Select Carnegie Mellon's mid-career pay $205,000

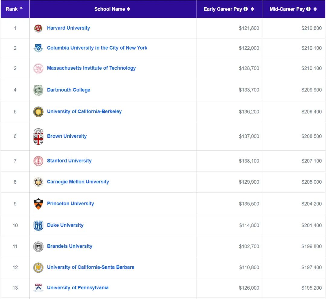(312, 182)
